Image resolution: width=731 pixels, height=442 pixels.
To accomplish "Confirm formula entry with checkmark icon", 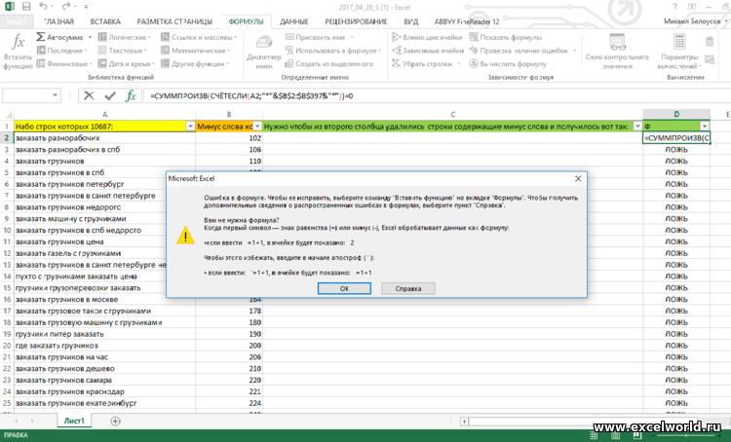I will coord(110,96).
